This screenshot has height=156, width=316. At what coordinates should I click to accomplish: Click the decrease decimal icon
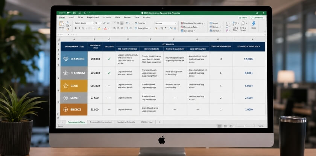pos(175,28)
